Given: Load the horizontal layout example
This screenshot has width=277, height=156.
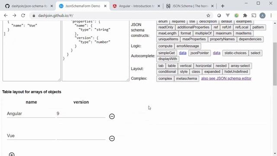Looking at the screenshot, I should (203, 66).
